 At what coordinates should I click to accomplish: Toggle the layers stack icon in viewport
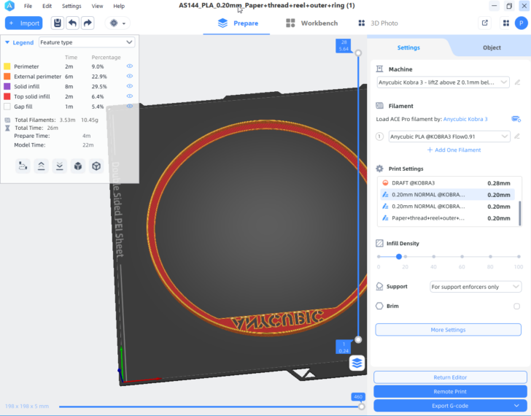point(357,363)
